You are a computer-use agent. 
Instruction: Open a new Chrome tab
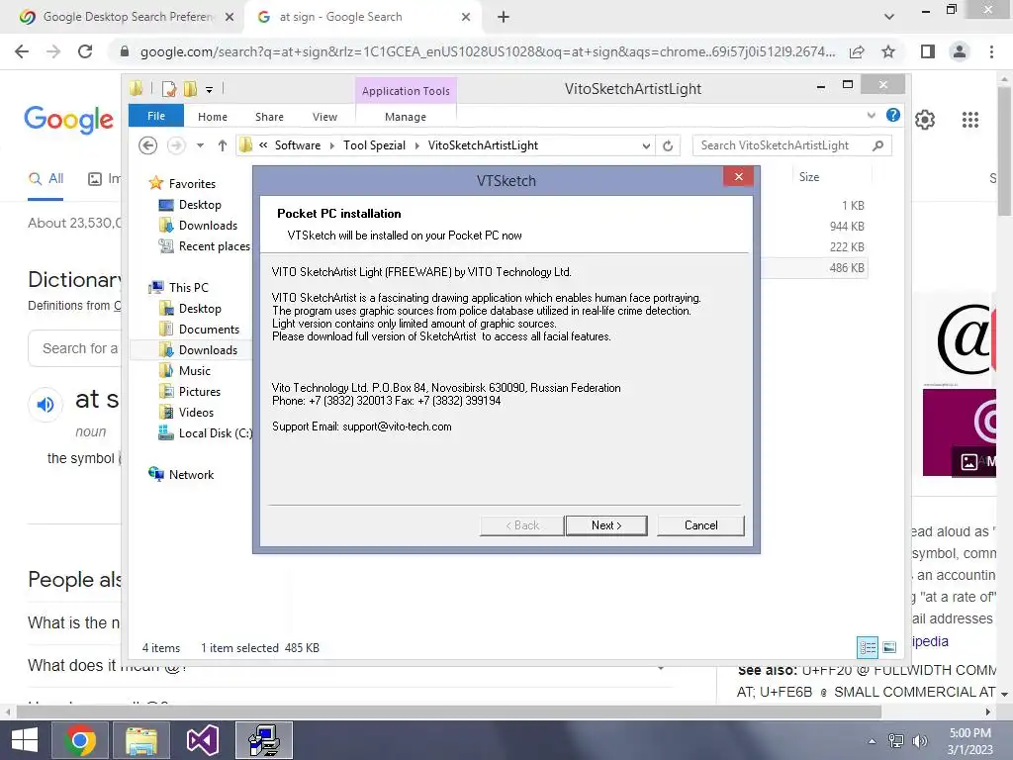coord(504,17)
